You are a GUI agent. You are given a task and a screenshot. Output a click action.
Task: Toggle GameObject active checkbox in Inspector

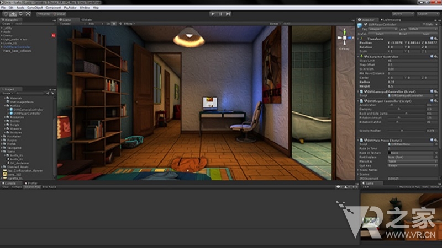click(x=365, y=24)
